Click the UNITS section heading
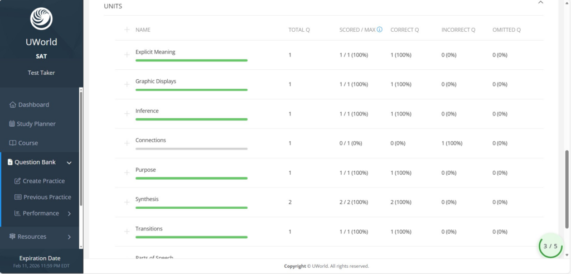This screenshot has width=571, height=274. (113, 6)
